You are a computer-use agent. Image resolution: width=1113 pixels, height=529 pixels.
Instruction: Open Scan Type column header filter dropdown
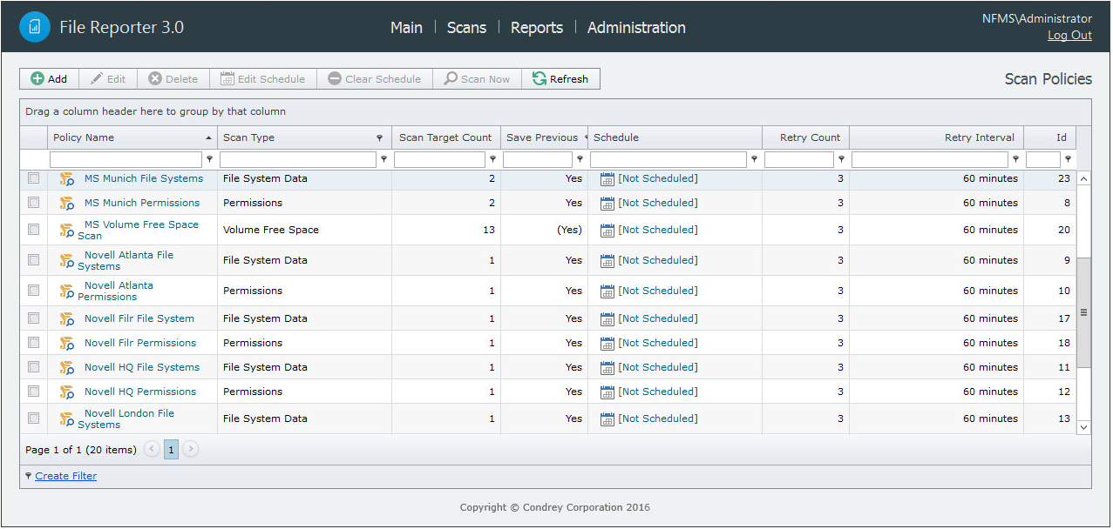[379, 138]
